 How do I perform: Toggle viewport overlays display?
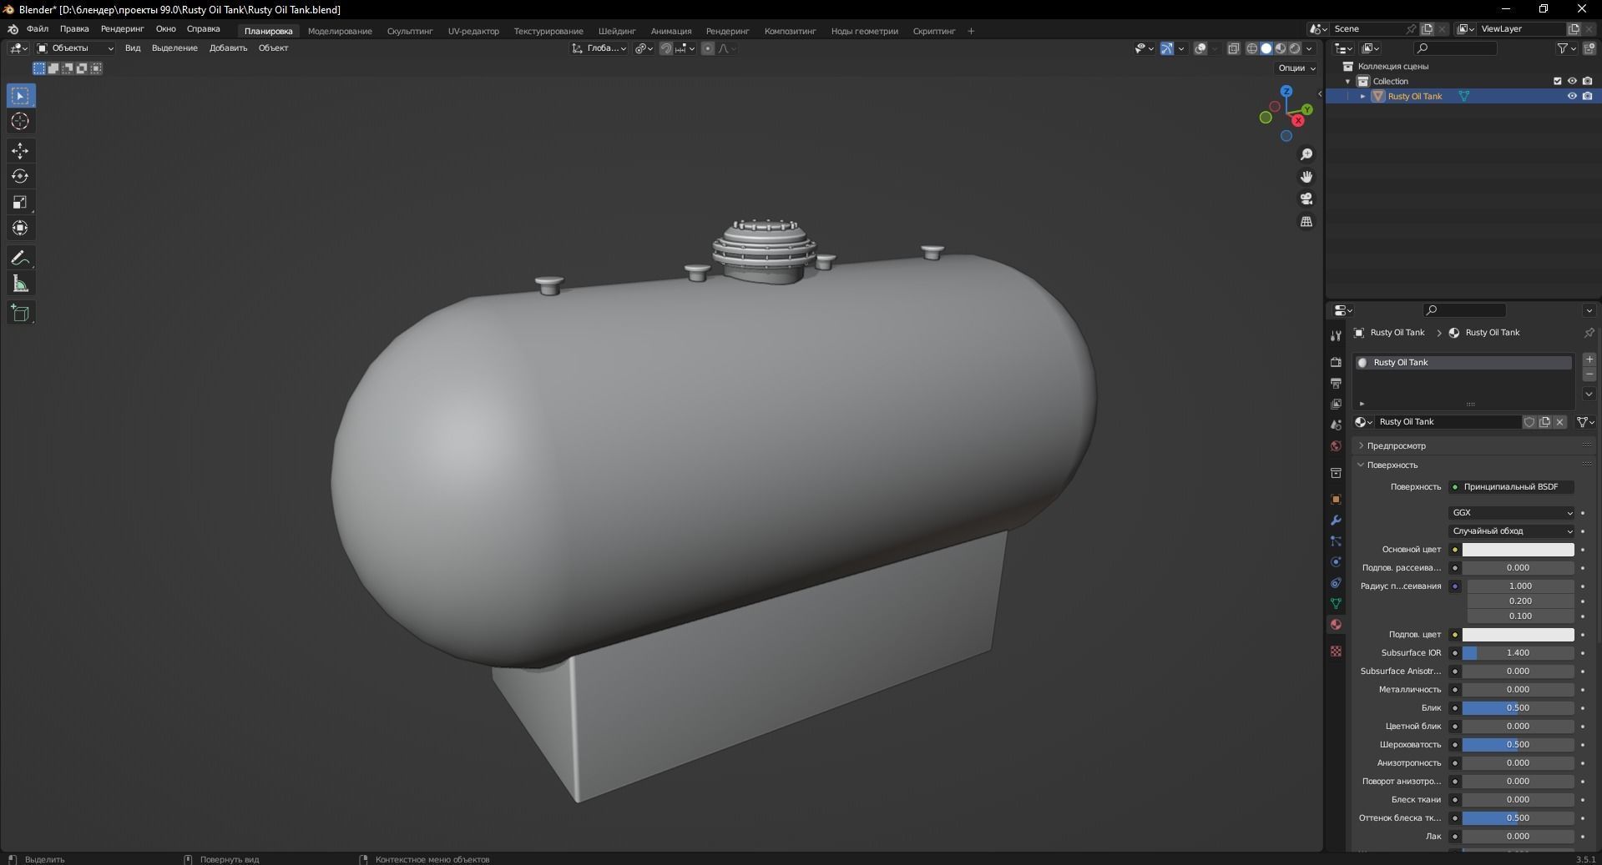(1200, 48)
